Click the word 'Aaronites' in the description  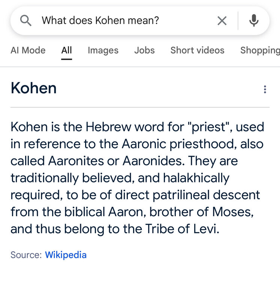pos(76,161)
